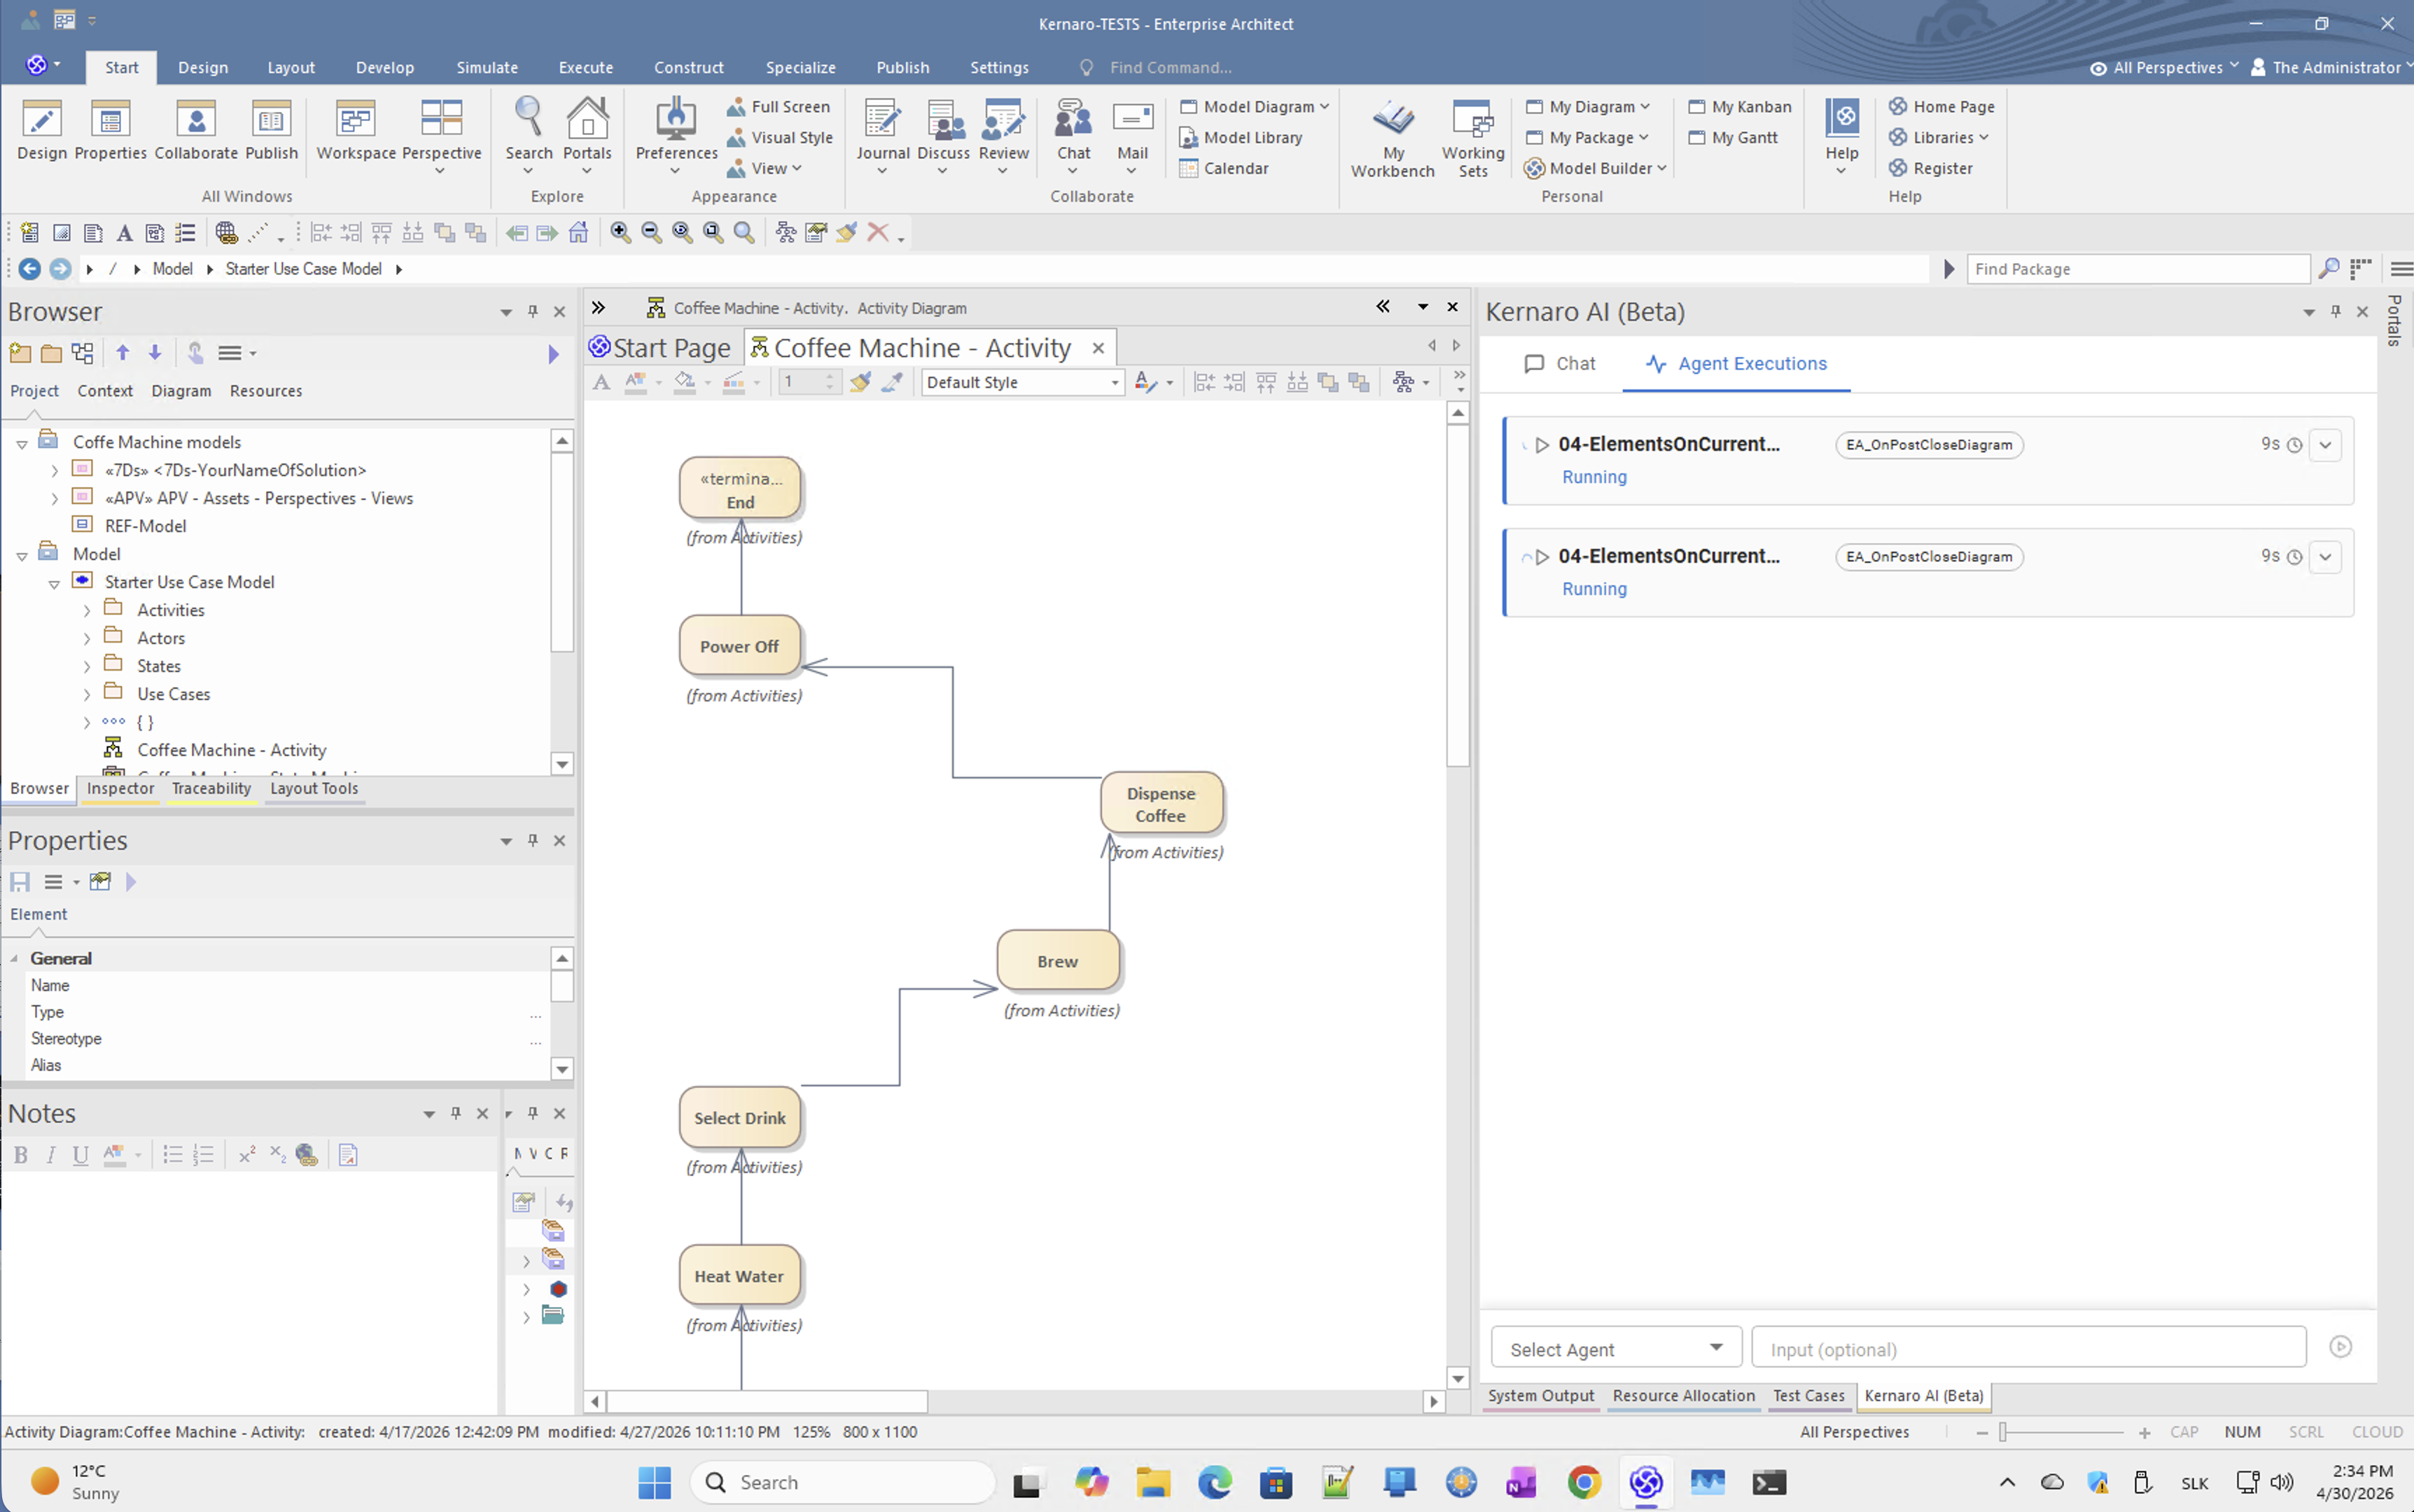This screenshot has height=1512, width=2414.
Task: Click the home icon in the diagram toolbar
Action: pos(578,233)
